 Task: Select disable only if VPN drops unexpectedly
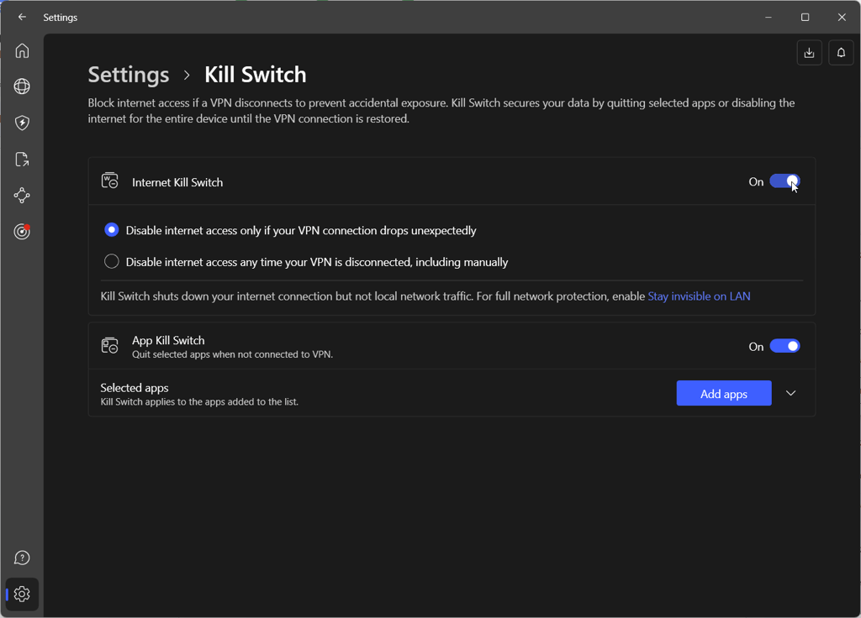tap(112, 230)
